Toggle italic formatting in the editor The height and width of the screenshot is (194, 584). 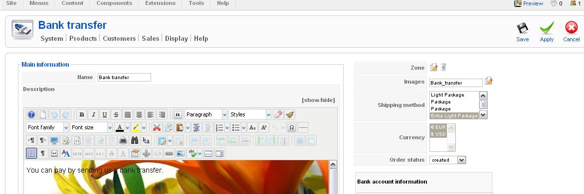pyautogui.click(x=93, y=114)
